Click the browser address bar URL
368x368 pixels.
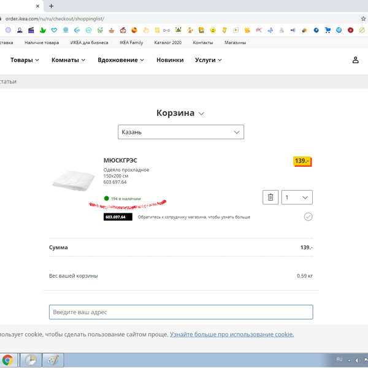(55, 19)
